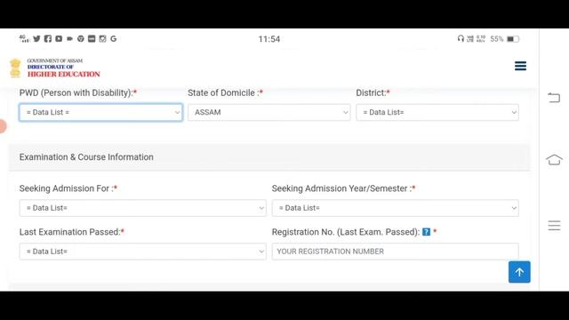The width and height of the screenshot is (569, 320).
Task: Click the Registration No. input field
Action: (395, 252)
